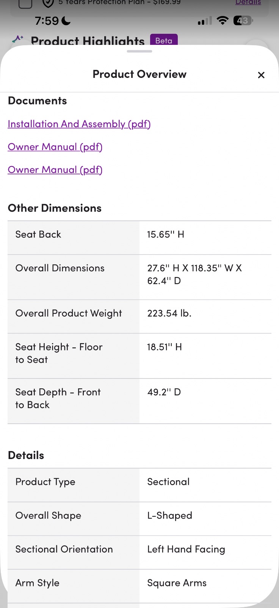Select the Overall Product Weight row

pos(139,317)
